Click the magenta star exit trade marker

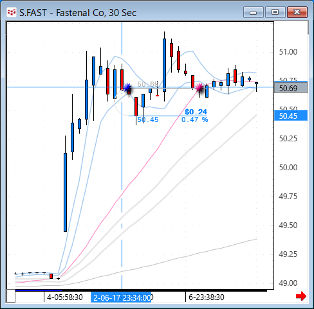pyautogui.click(x=199, y=87)
